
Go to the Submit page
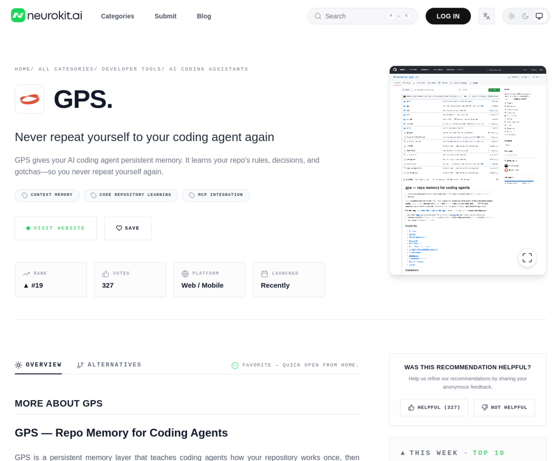(x=165, y=16)
